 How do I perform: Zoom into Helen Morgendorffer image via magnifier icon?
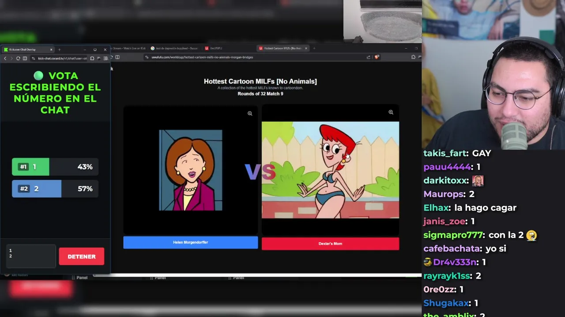click(x=250, y=114)
